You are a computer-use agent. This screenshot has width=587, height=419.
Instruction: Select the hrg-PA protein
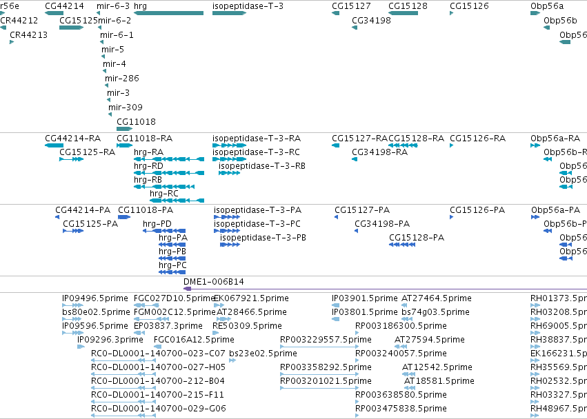tap(172, 245)
